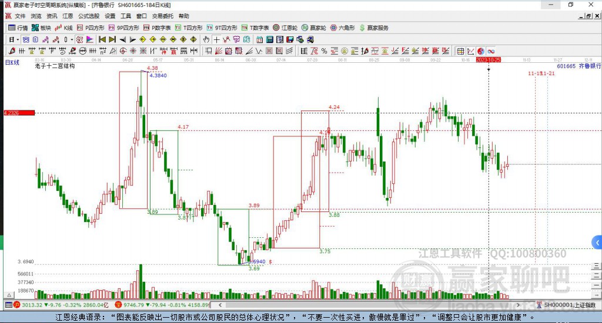The width and height of the screenshot is (602, 323).
Task: Step chart left with black left arrow
Action: [123, 39]
